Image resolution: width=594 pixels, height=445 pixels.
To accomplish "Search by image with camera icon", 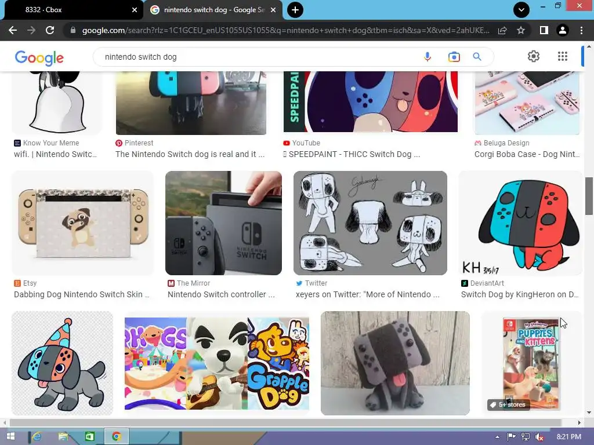I will pos(454,57).
